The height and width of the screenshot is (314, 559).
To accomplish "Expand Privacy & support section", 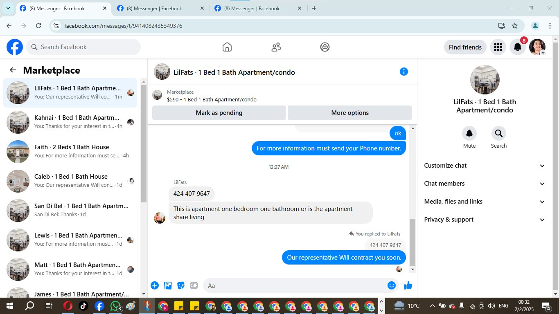I will click(485, 220).
